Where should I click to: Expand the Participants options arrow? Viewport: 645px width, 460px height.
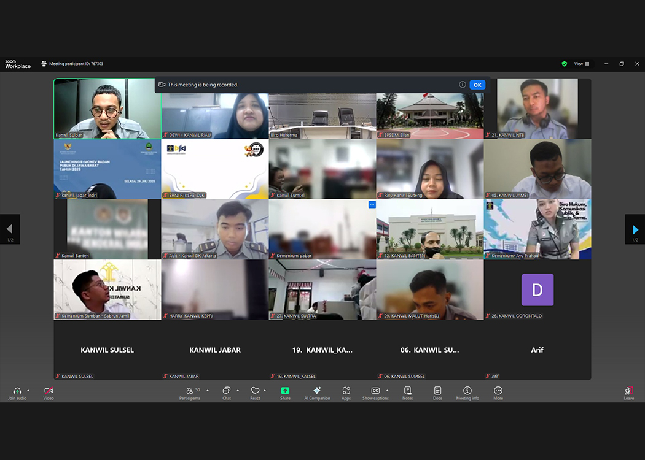pos(208,391)
